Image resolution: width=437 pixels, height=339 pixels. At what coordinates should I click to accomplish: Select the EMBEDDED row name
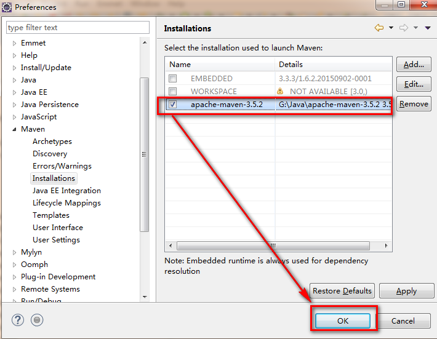(212, 79)
